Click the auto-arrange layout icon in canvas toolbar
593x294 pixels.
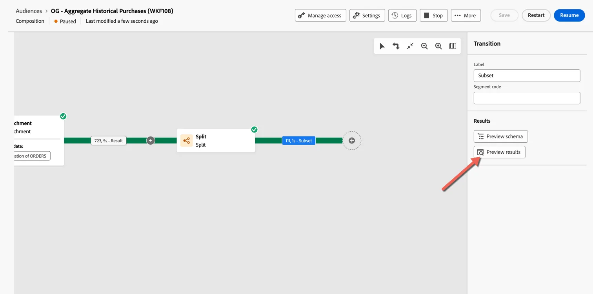tap(396, 46)
